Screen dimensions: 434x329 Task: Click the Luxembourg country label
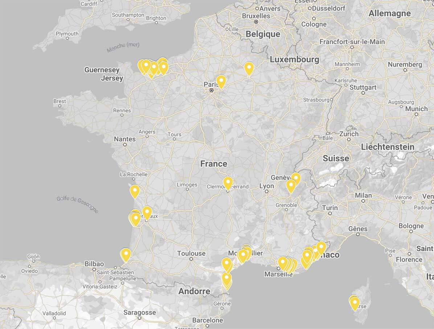294,59
